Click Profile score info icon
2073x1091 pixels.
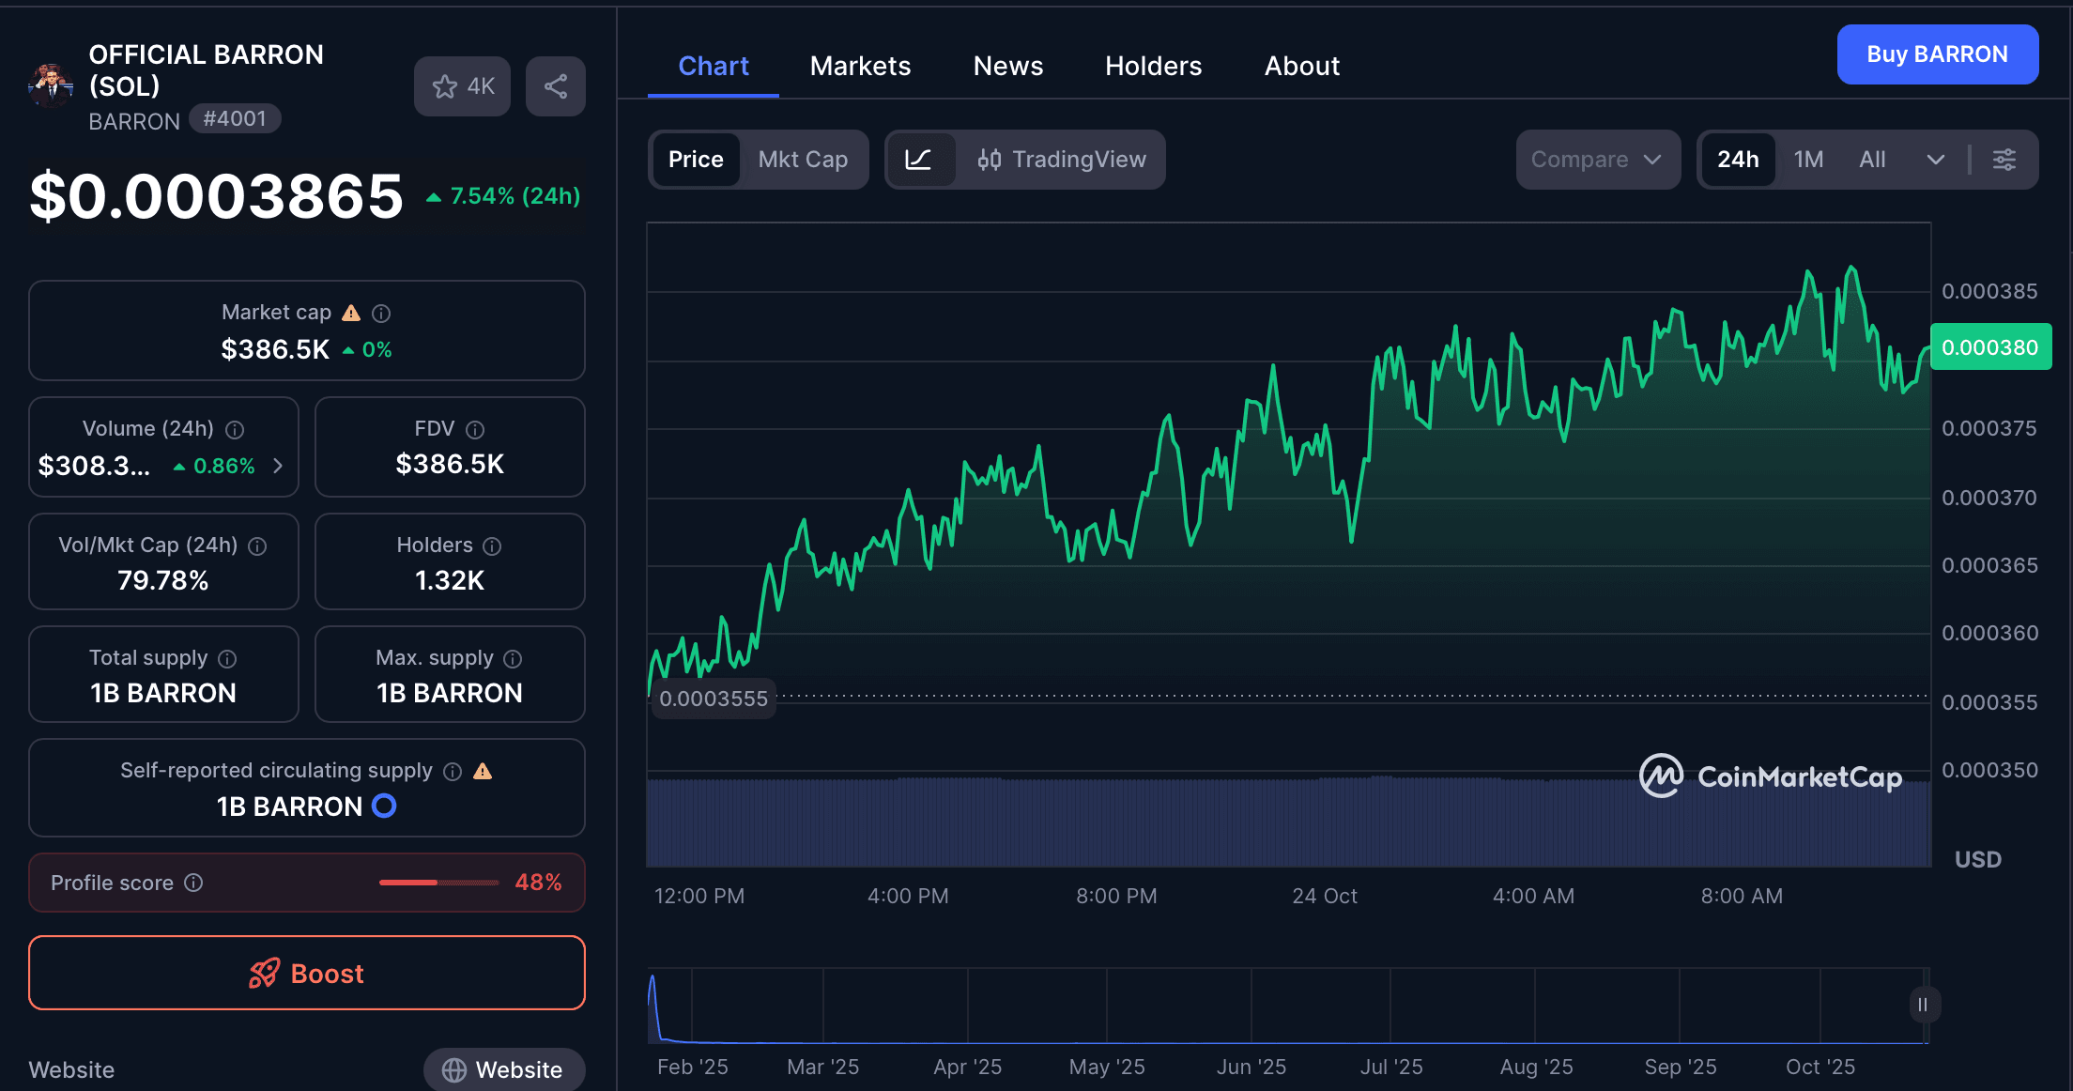tap(193, 883)
